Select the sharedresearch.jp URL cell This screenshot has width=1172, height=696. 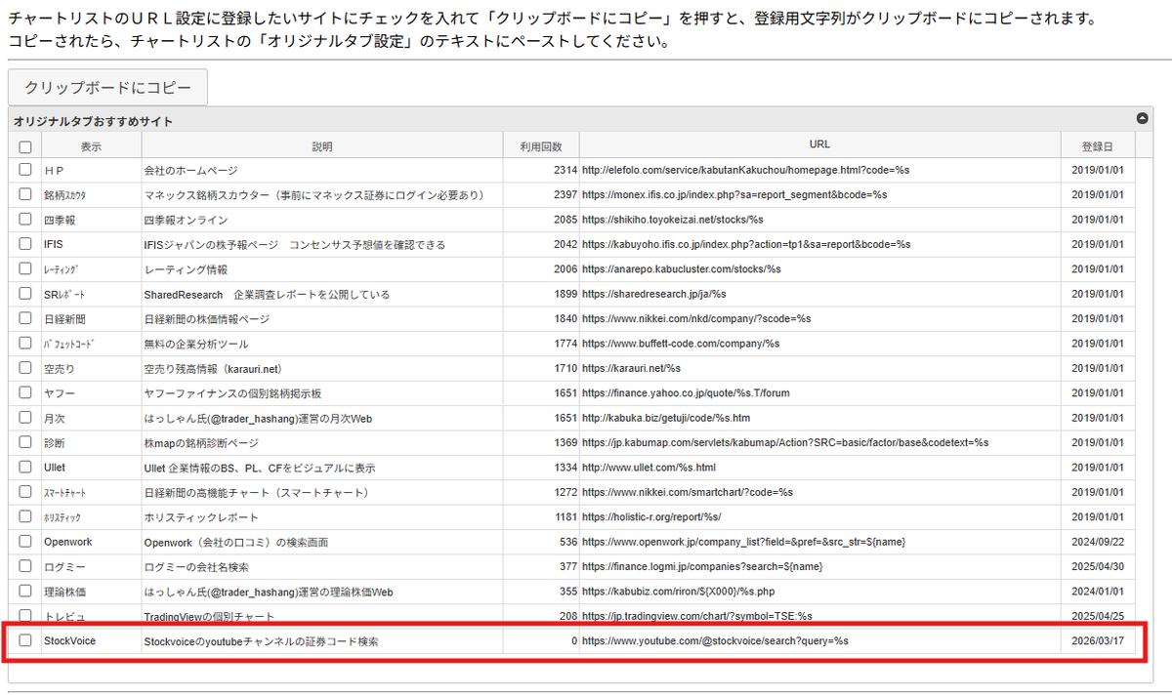point(820,294)
